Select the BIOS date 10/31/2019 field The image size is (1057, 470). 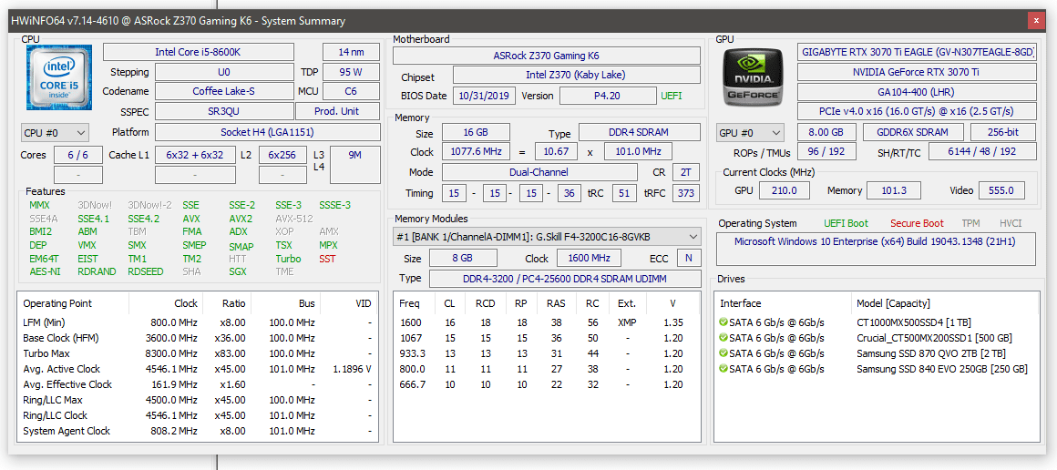pos(485,96)
